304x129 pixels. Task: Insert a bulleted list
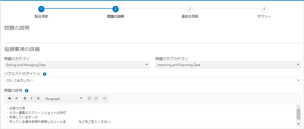coord(90,98)
